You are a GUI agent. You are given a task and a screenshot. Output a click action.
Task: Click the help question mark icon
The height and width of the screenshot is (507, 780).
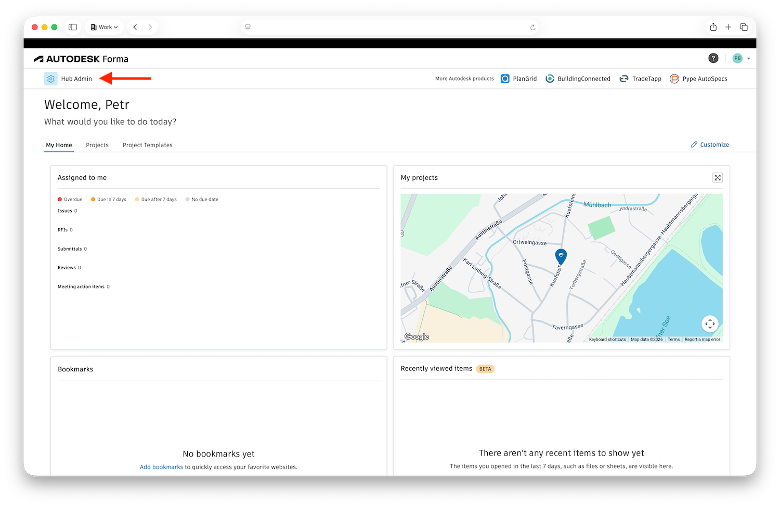point(713,58)
